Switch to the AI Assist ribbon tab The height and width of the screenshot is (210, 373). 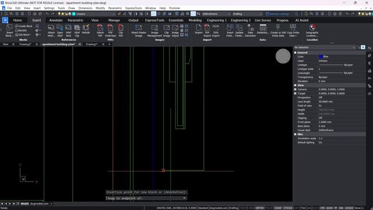[x=302, y=20]
